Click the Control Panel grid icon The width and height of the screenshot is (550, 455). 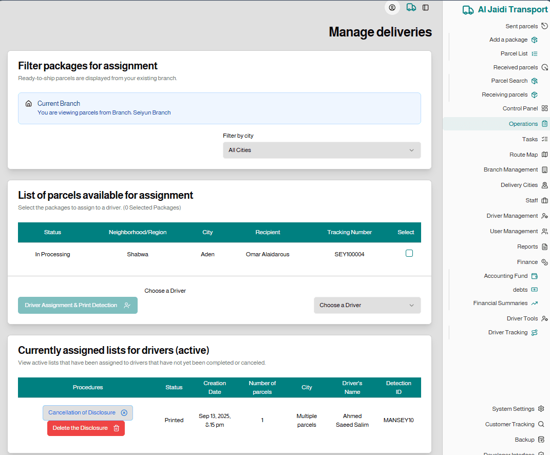(545, 108)
